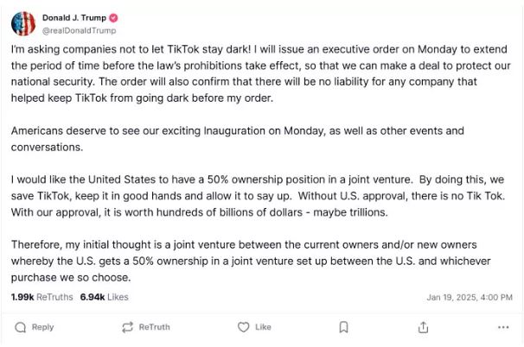Image resolution: width=524 pixels, height=347 pixels.
Task: Open Donald J. Trump's profile avatar
Action: click(x=24, y=23)
